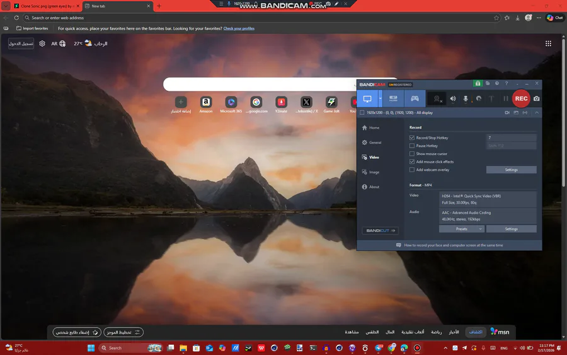The image size is (567, 355).
Task: Enable Add webcam overlay checkbox
Action: click(412, 170)
